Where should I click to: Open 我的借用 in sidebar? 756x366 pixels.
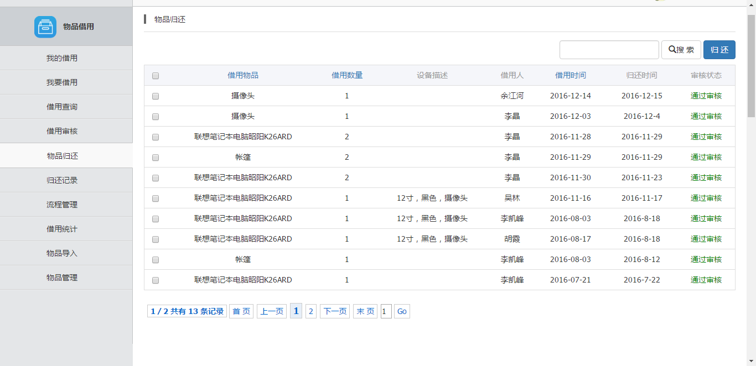click(62, 58)
